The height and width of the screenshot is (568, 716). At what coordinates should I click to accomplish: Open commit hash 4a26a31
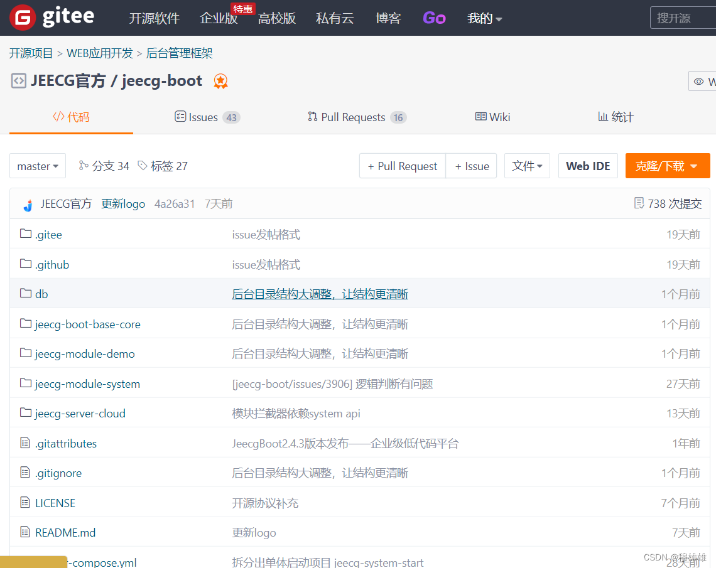[x=175, y=204]
